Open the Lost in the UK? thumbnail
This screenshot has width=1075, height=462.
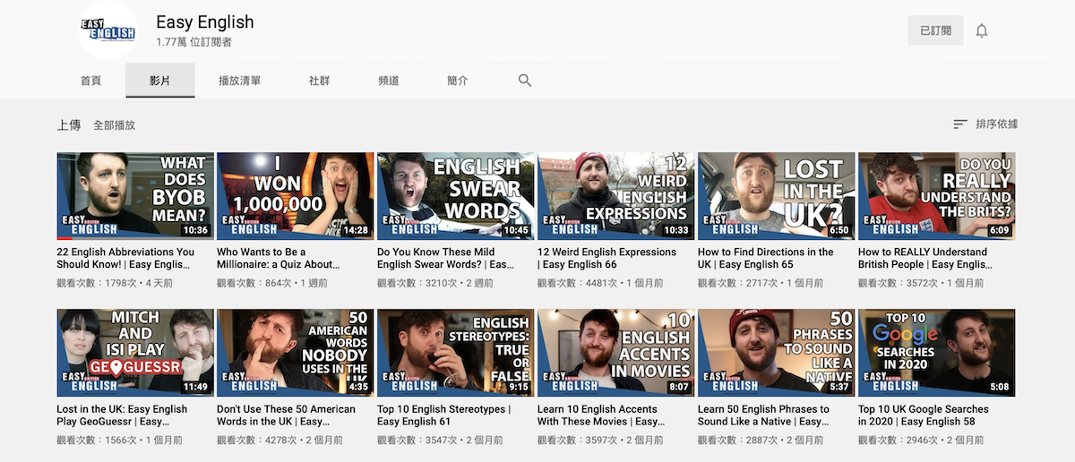pyautogui.click(x=777, y=196)
